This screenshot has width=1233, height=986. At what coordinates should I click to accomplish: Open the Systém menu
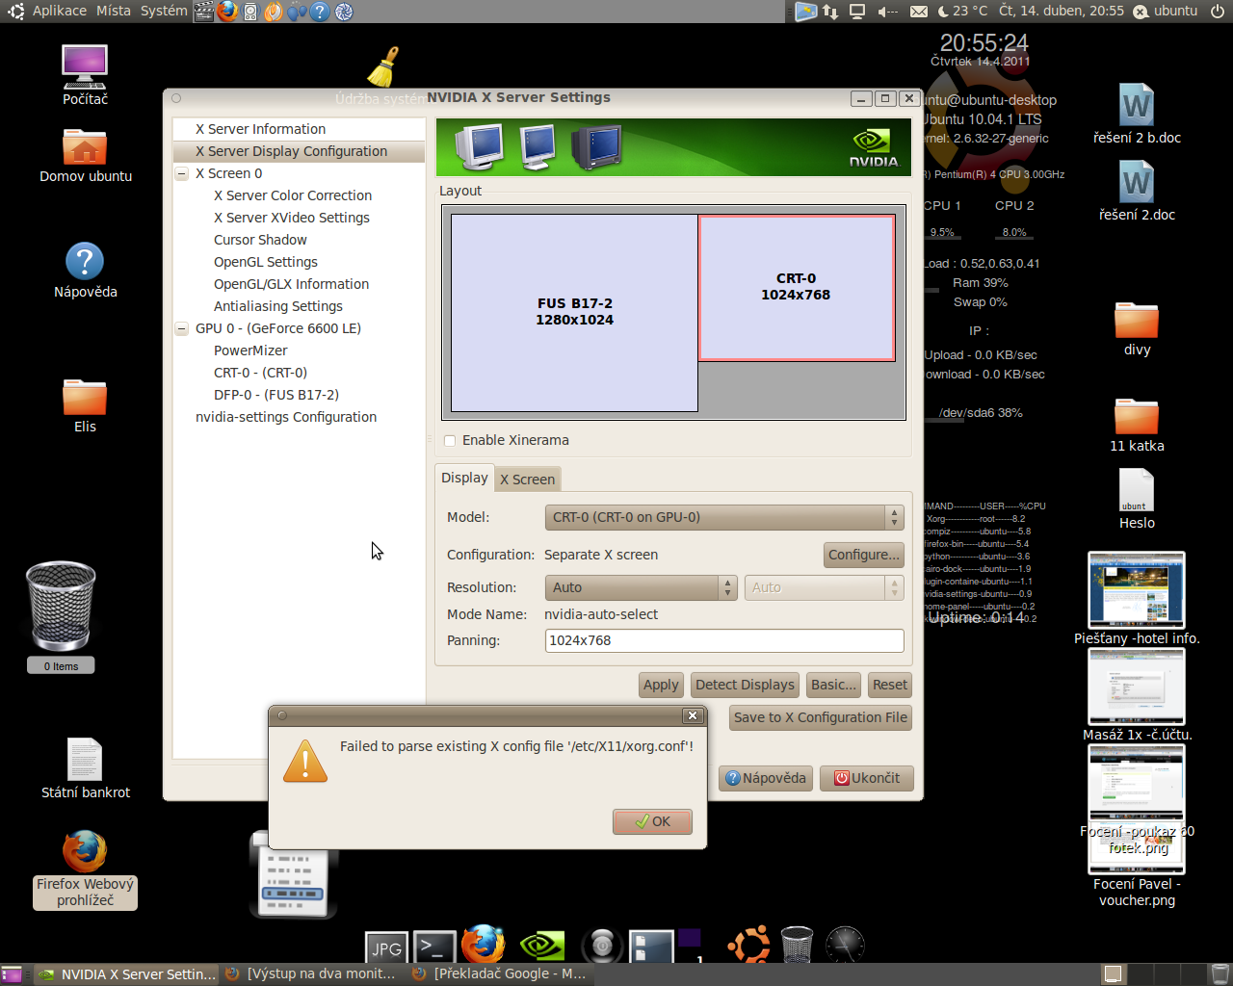click(164, 11)
